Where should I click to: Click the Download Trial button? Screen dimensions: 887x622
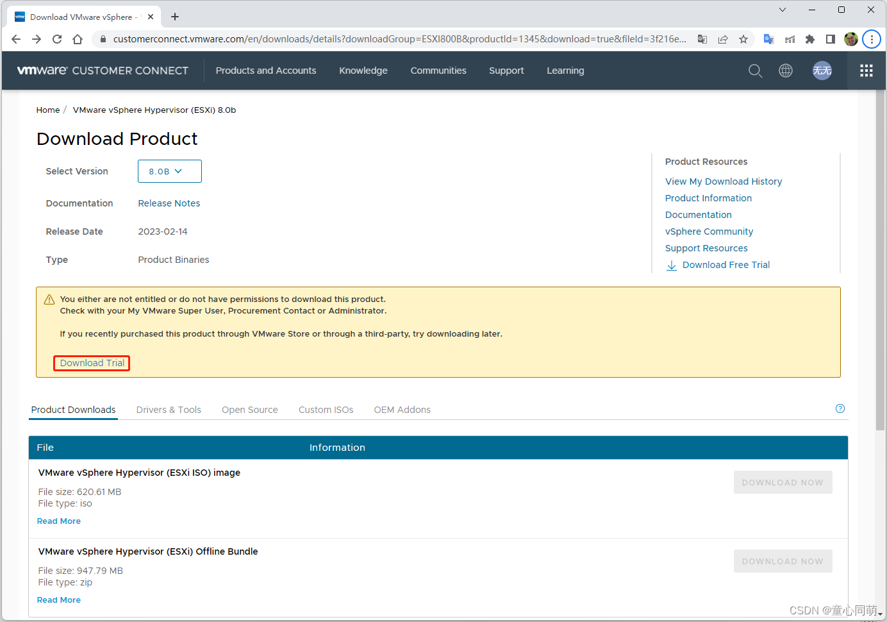pyautogui.click(x=91, y=363)
